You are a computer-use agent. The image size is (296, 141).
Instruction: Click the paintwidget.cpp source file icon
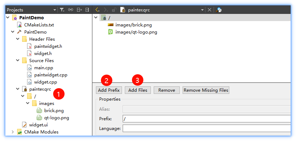pyautogui.click(x=30, y=75)
